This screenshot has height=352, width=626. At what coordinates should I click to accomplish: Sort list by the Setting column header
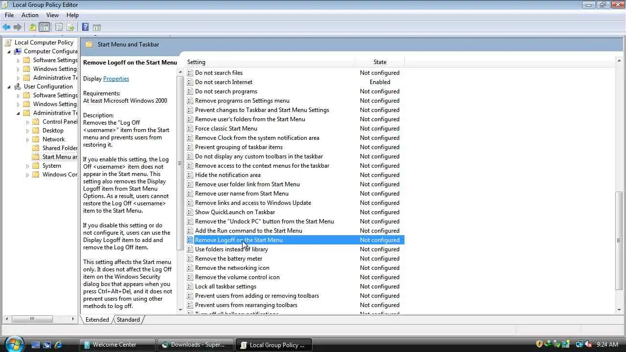[x=270, y=62]
